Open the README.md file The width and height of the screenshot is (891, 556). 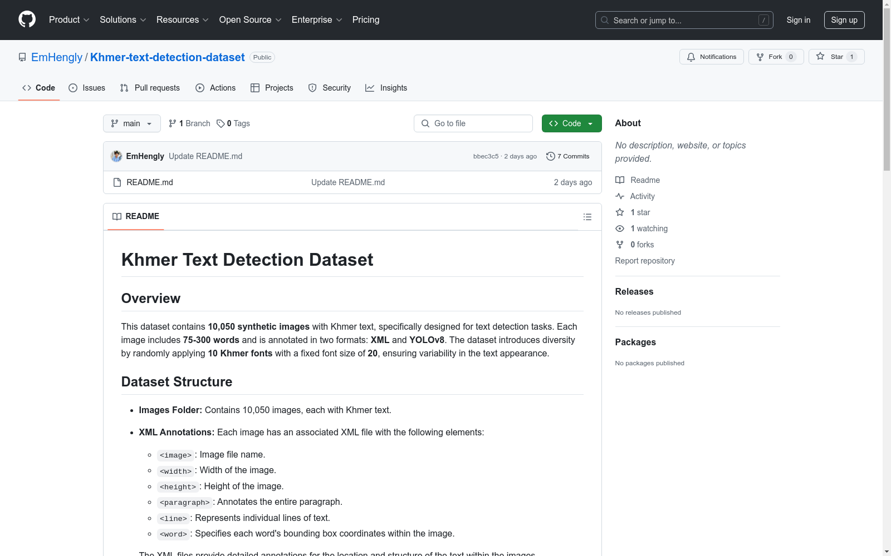pos(150,182)
